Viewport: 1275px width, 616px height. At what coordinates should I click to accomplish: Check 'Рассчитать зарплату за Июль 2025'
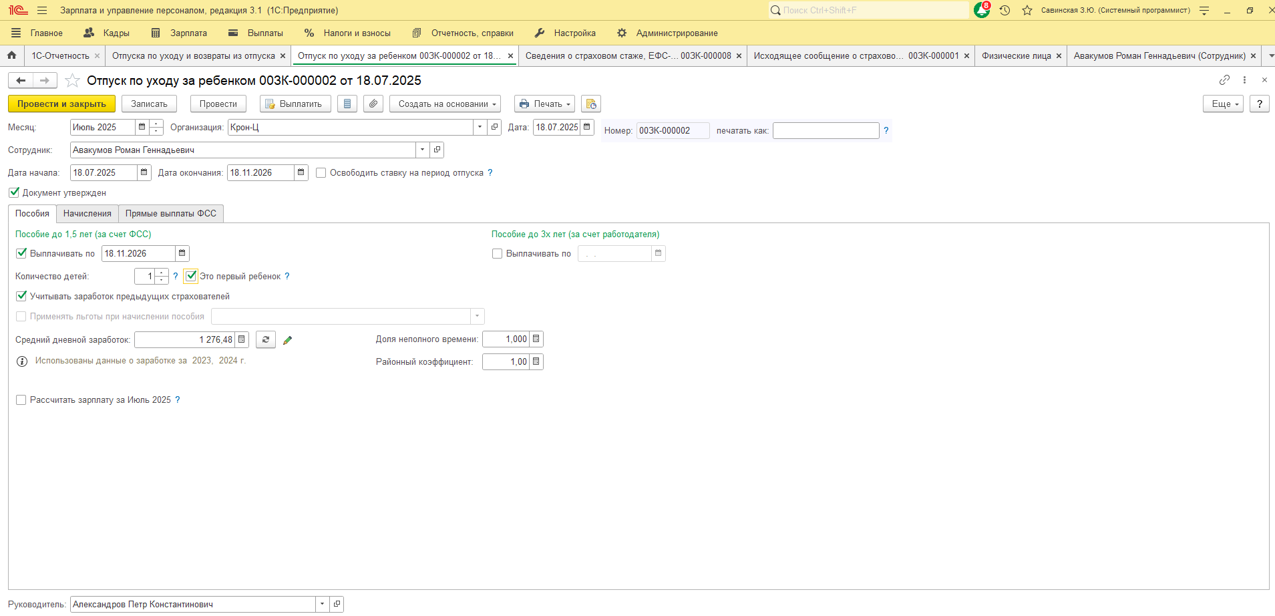tap(21, 400)
